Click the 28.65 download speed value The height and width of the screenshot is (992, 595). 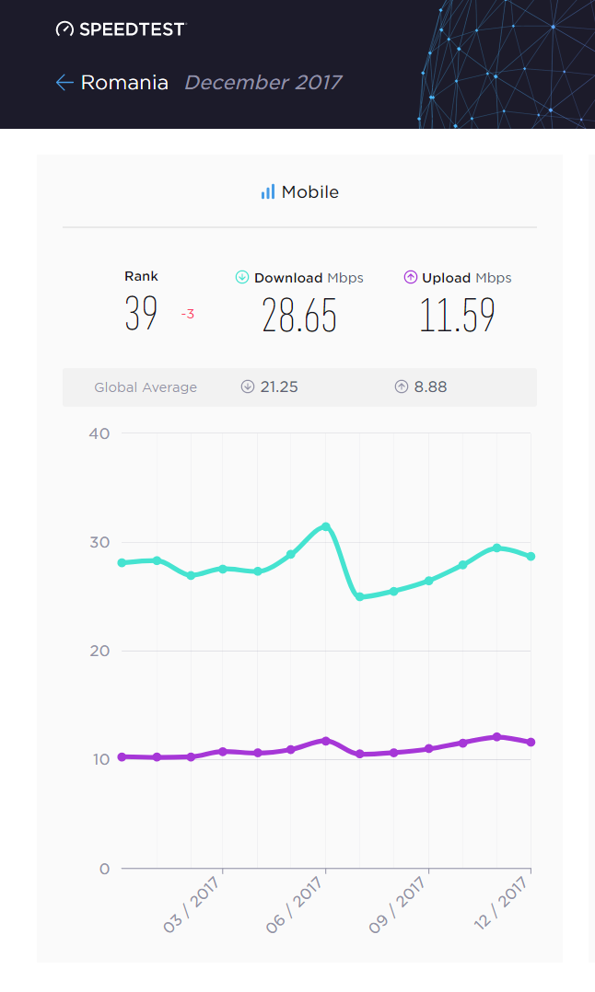pos(299,316)
